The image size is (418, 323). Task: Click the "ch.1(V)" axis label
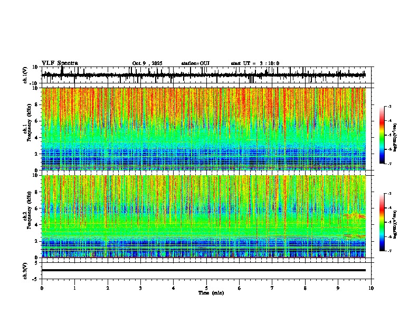pyautogui.click(x=25, y=75)
